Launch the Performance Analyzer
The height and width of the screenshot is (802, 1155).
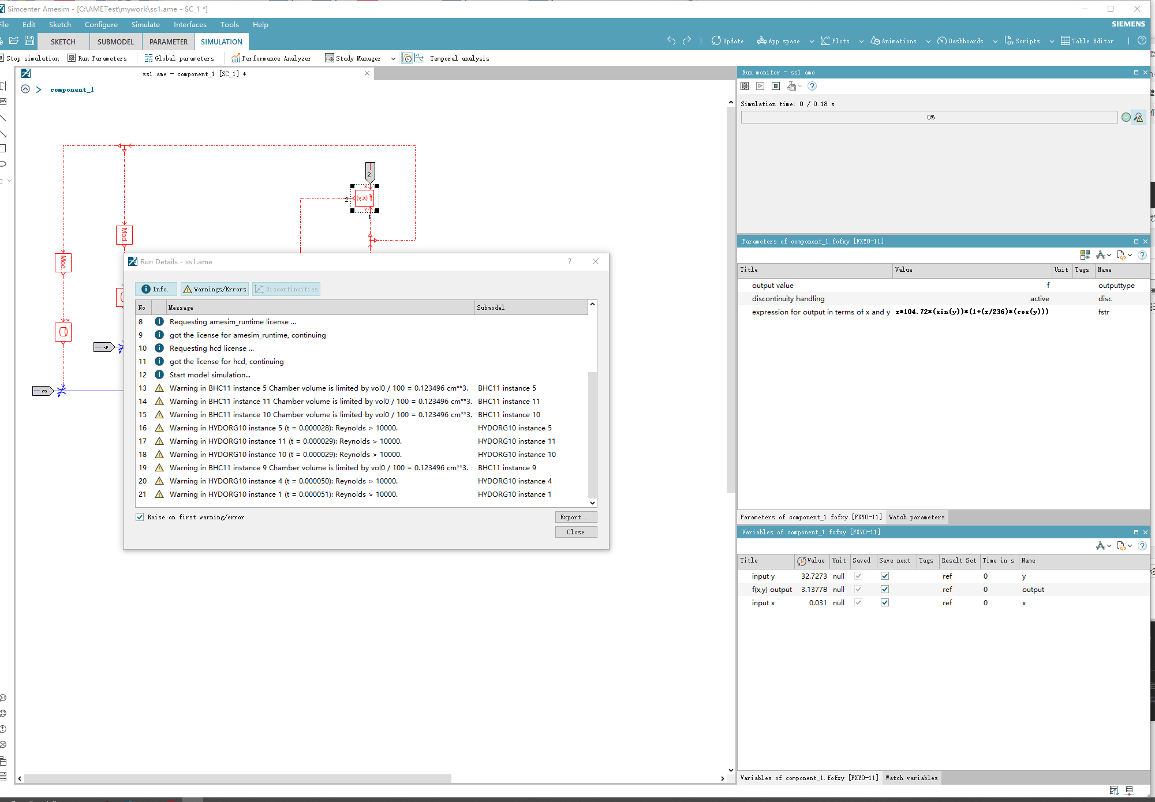(271, 58)
